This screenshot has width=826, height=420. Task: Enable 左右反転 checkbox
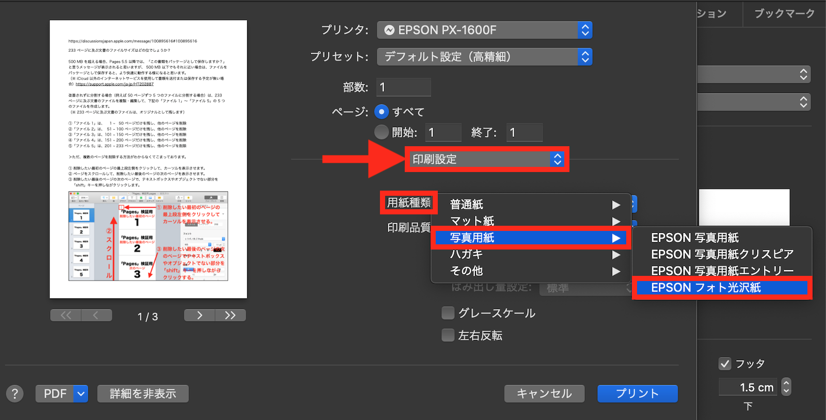448,335
